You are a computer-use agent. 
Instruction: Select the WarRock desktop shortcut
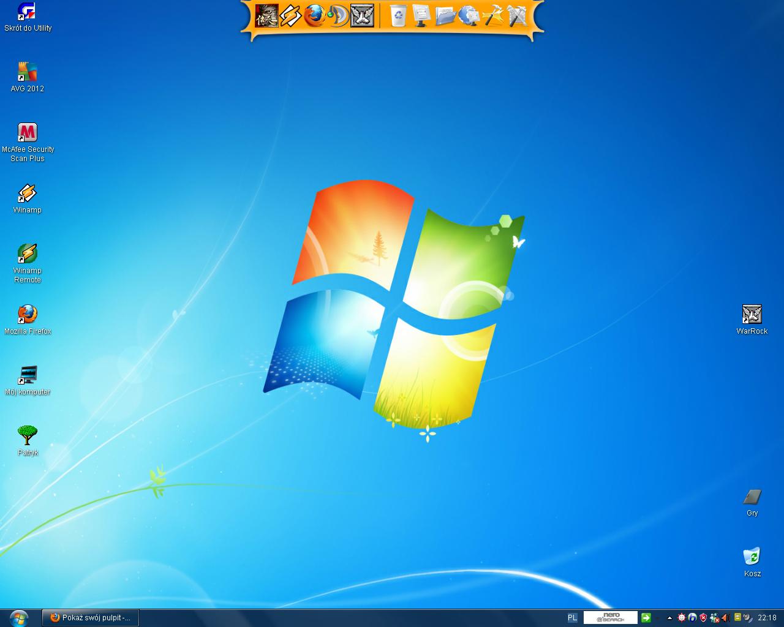752,320
